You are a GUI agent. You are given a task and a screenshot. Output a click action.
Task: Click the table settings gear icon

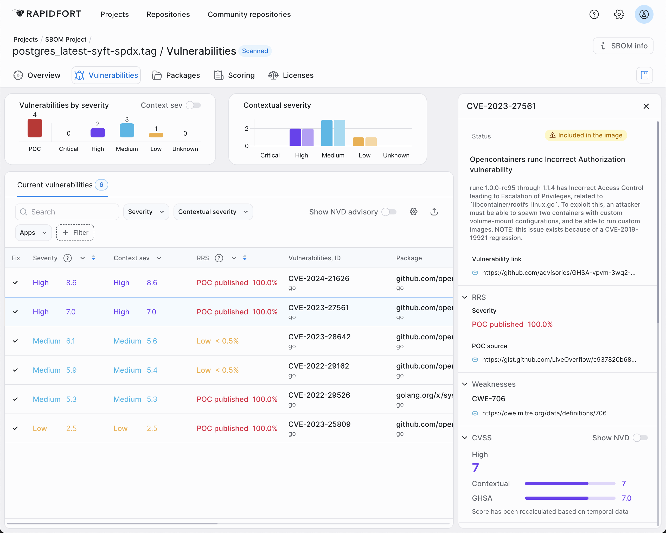(x=414, y=212)
